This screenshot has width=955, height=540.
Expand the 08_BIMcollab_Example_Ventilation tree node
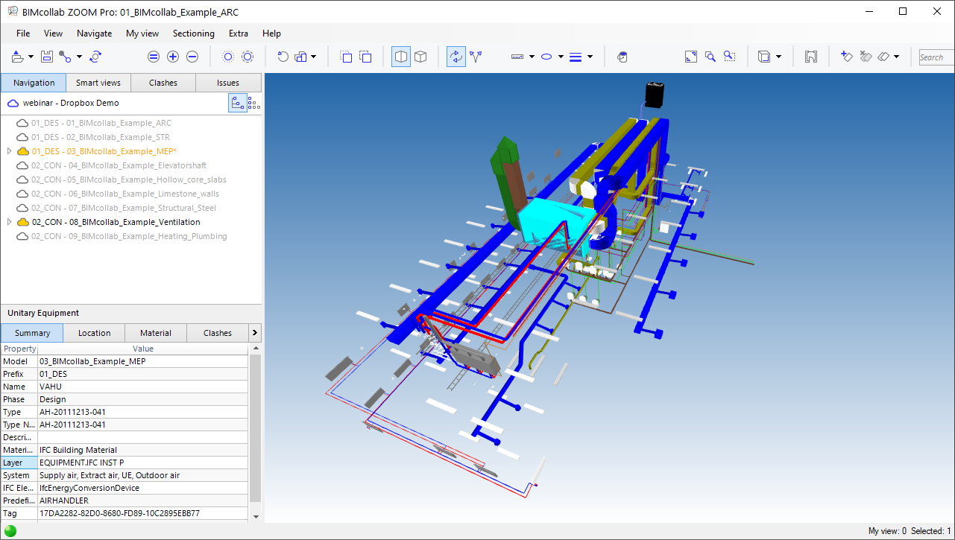coord(10,222)
